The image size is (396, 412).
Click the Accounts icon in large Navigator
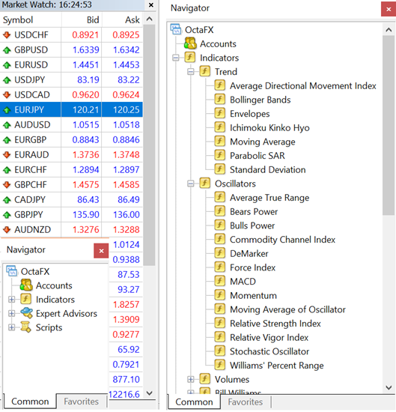coord(190,43)
